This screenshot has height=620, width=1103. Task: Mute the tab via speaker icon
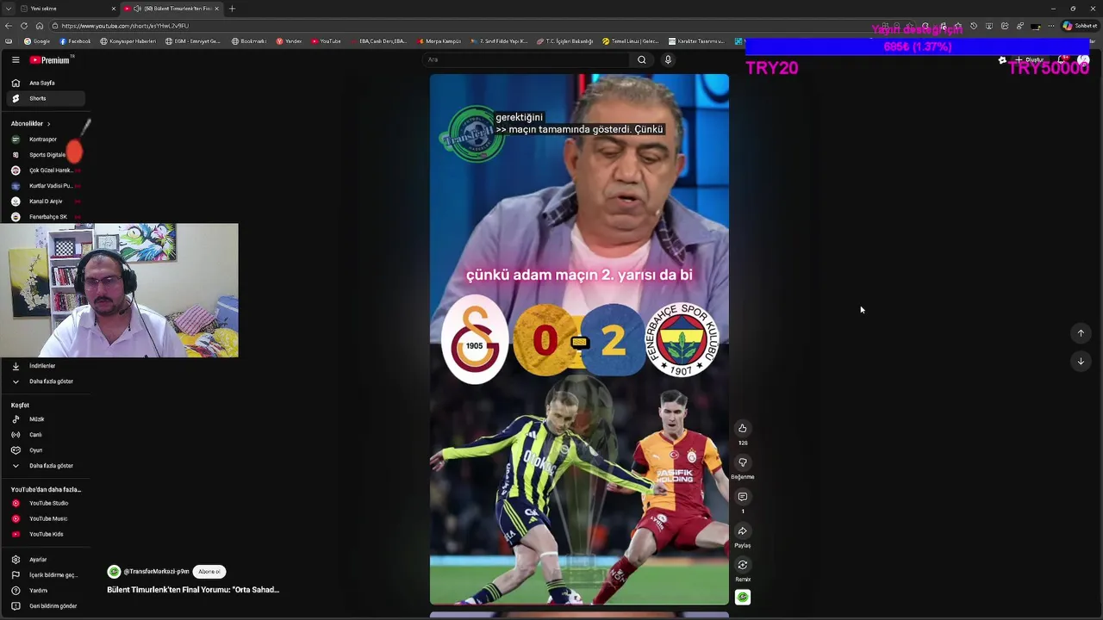pyautogui.click(x=137, y=9)
